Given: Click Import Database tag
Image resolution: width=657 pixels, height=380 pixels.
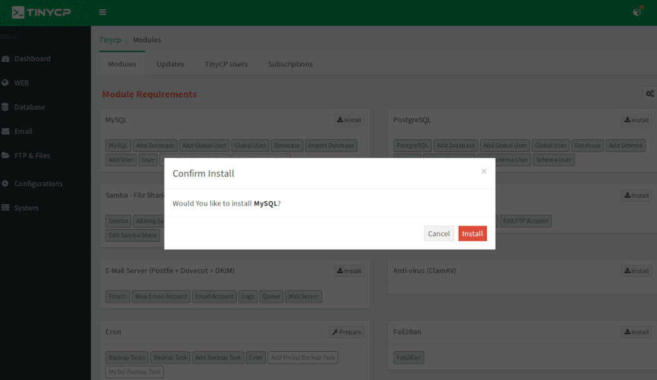Looking at the screenshot, I should tap(331, 146).
